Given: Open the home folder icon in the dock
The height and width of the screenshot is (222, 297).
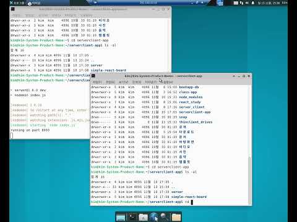Looking at the screenshot, I should point(176,217).
